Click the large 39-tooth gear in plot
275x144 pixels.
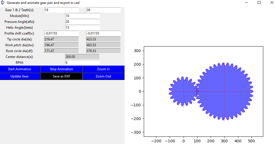click(224, 91)
